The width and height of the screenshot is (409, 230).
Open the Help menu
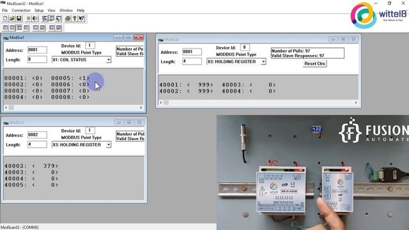[x=81, y=10]
